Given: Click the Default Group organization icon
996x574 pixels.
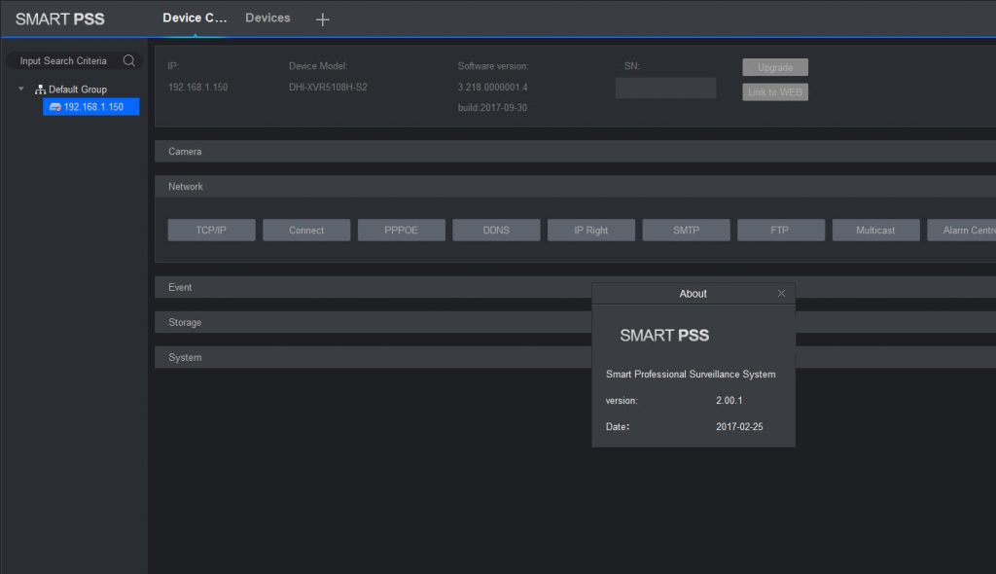Looking at the screenshot, I should [40, 89].
